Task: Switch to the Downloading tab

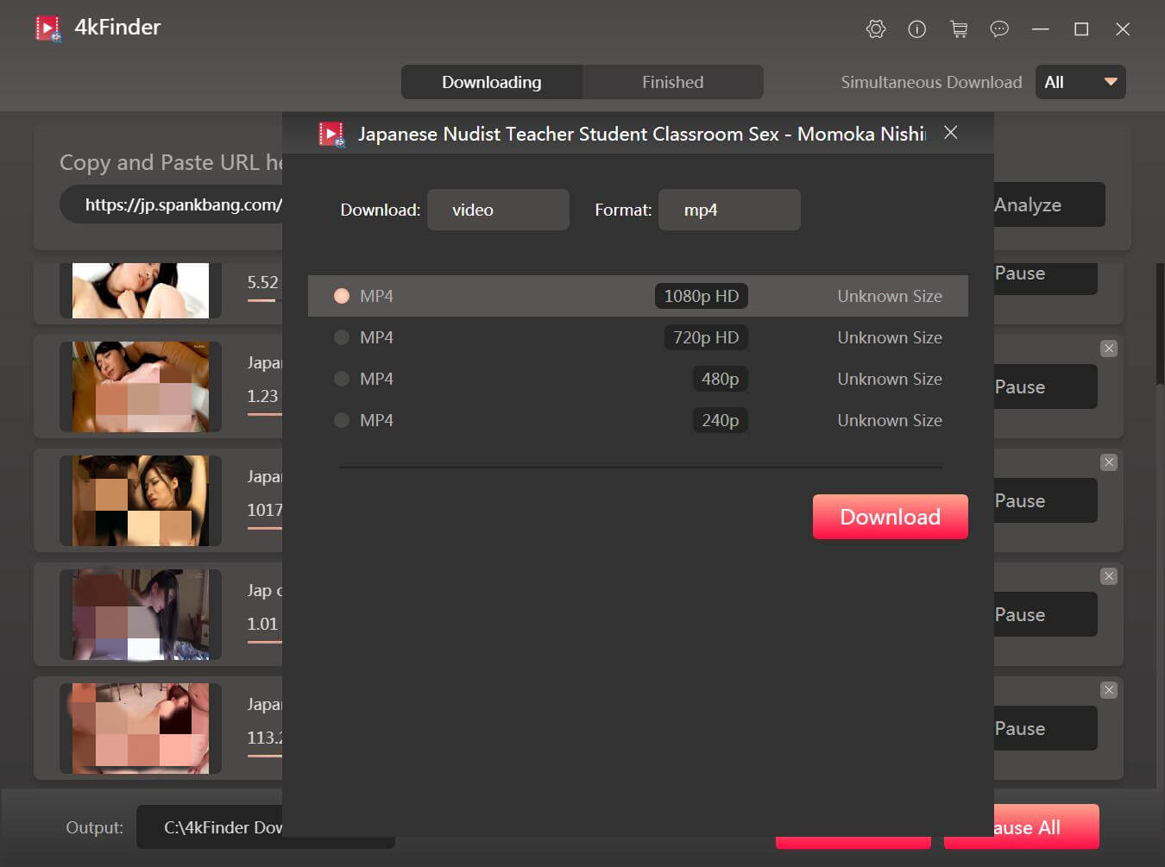Action: pos(491,82)
